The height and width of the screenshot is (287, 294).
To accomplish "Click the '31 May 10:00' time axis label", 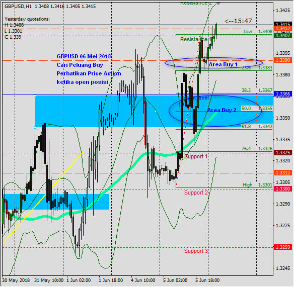I will (49, 280).
